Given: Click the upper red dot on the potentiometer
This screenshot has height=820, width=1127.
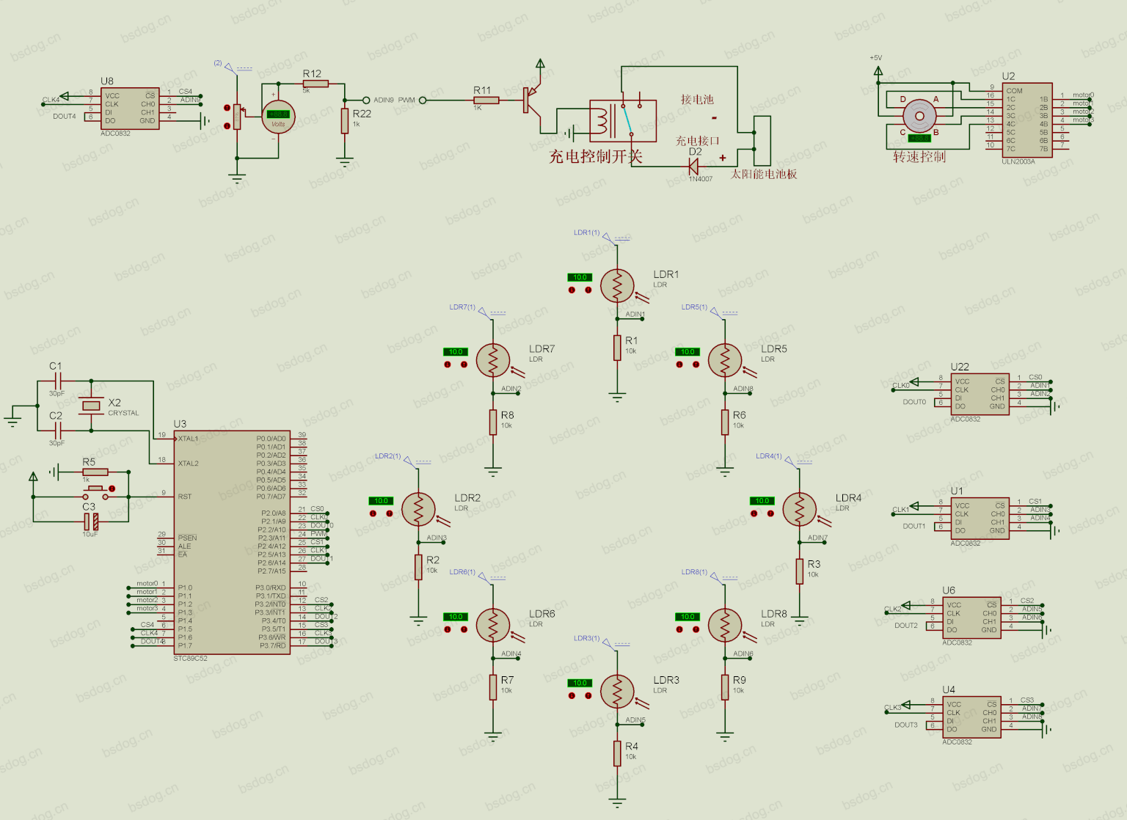Looking at the screenshot, I should click(x=227, y=108).
